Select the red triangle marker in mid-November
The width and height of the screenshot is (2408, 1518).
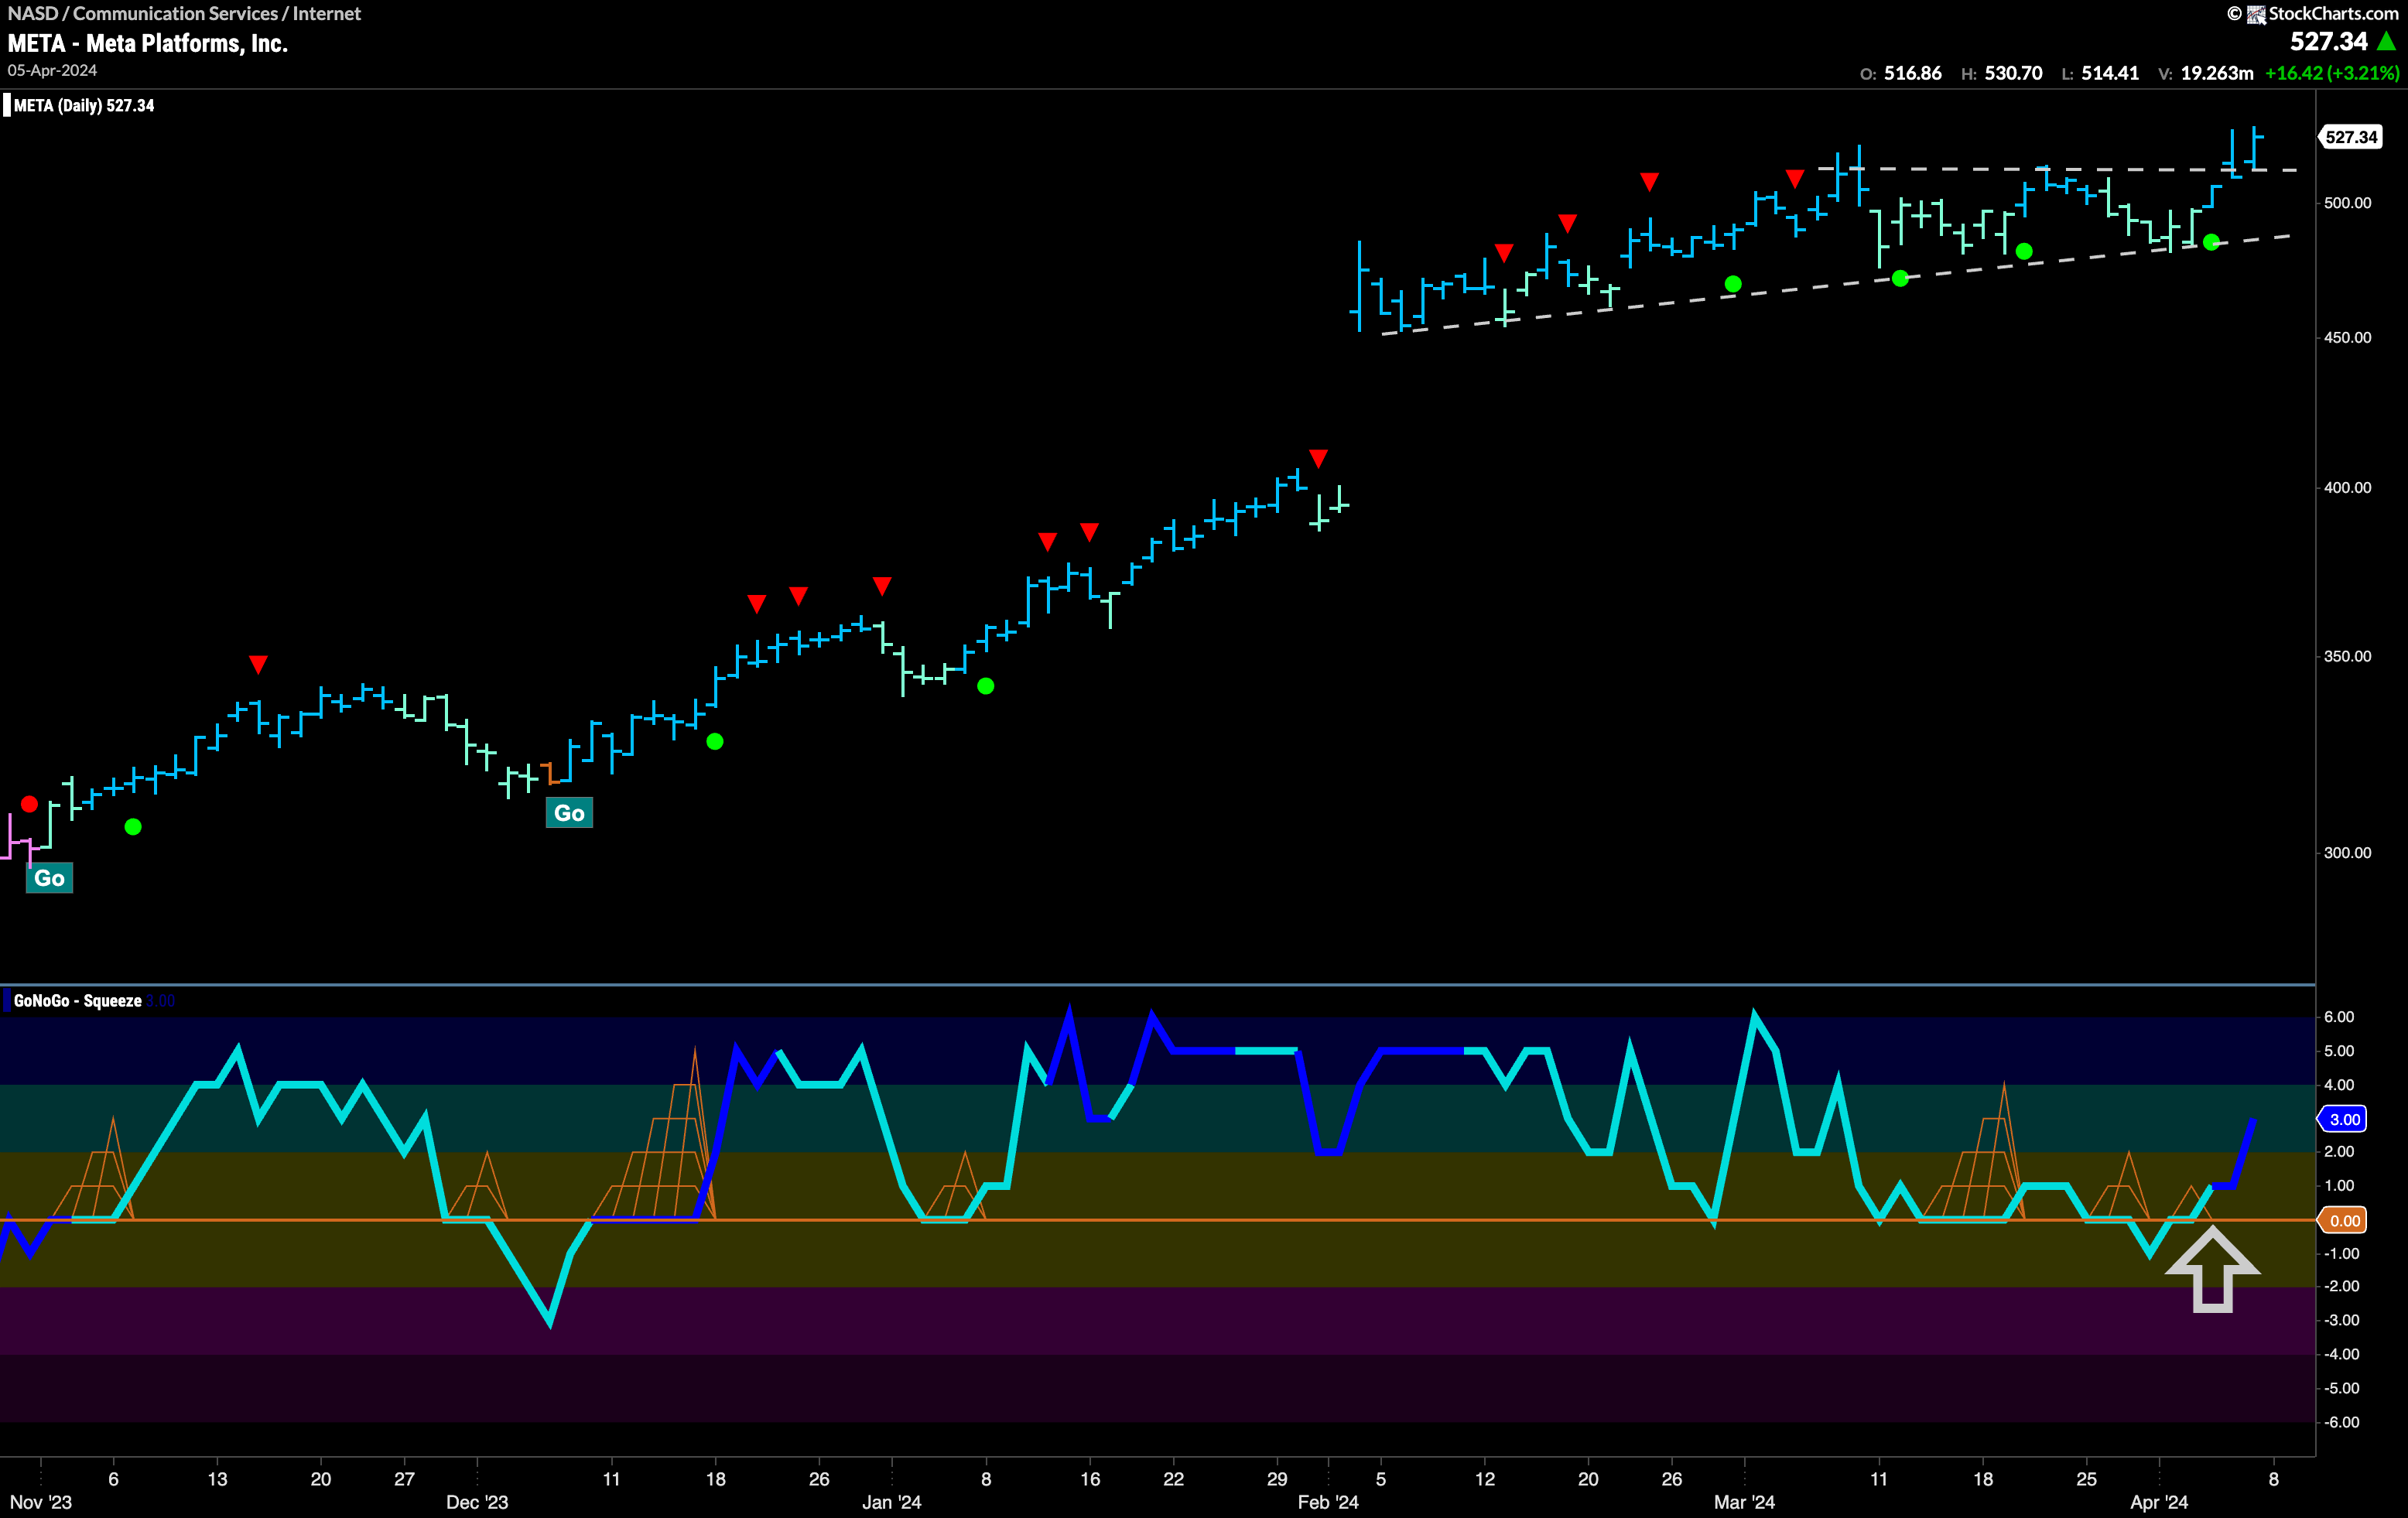click(x=258, y=665)
